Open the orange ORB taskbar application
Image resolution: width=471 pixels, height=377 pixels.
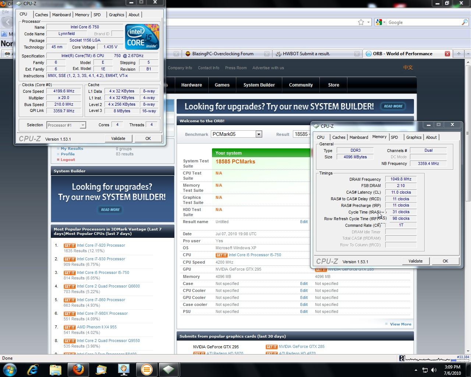coord(146,369)
